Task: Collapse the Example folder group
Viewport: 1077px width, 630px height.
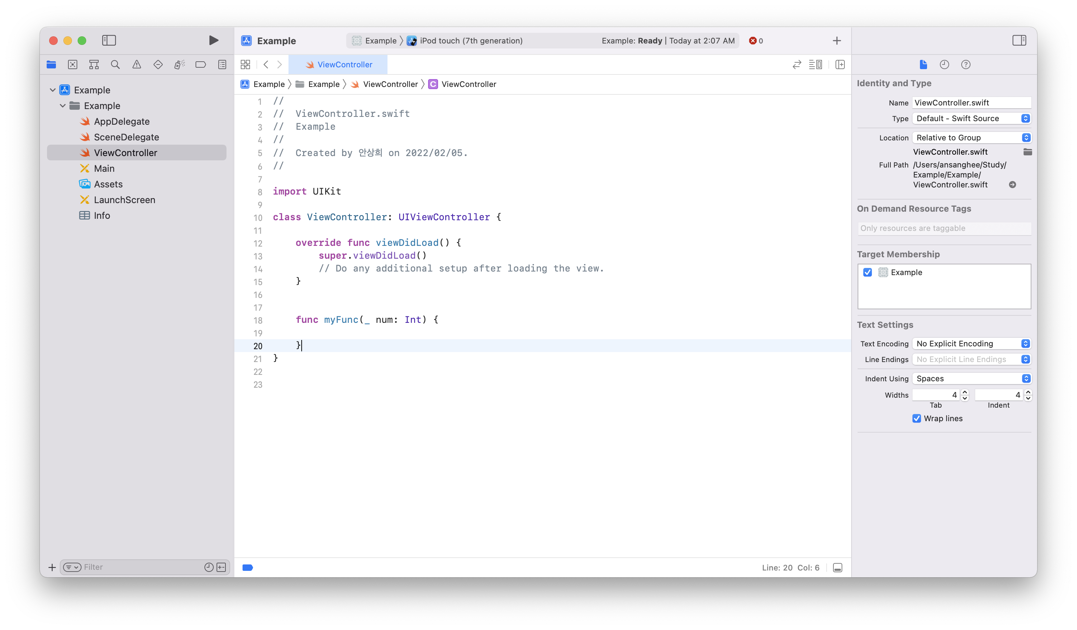Action: click(x=63, y=105)
